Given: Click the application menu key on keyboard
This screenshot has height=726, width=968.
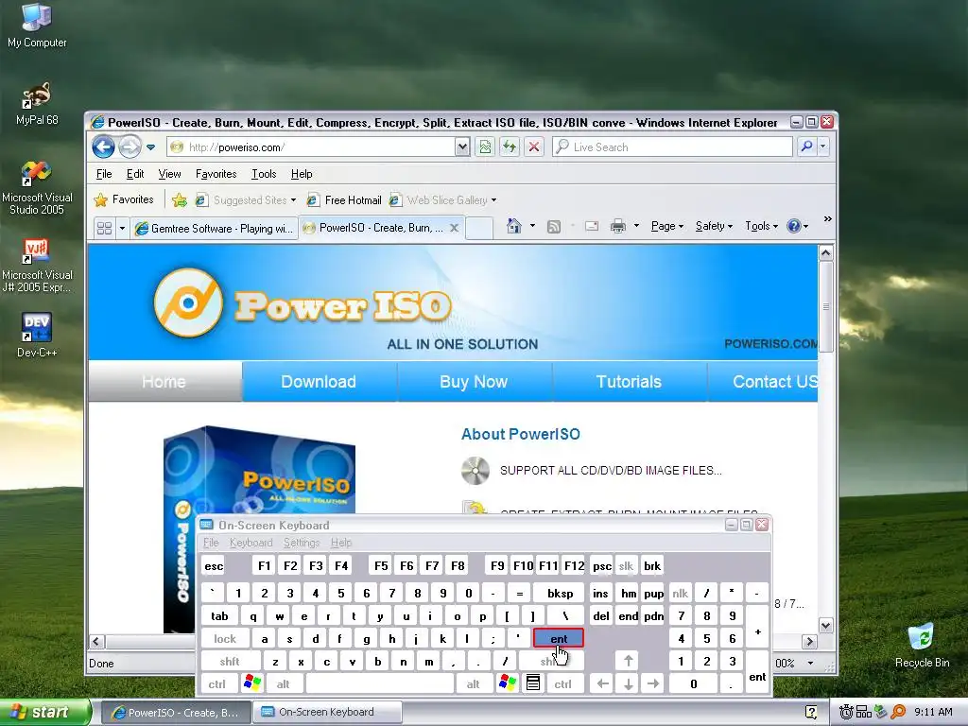Looking at the screenshot, I should [533, 683].
